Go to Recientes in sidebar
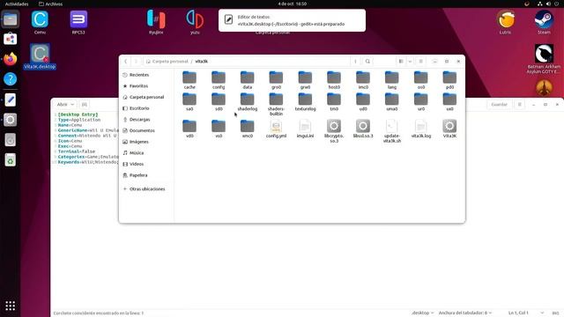Image resolution: width=564 pixels, height=317 pixels. click(146, 75)
